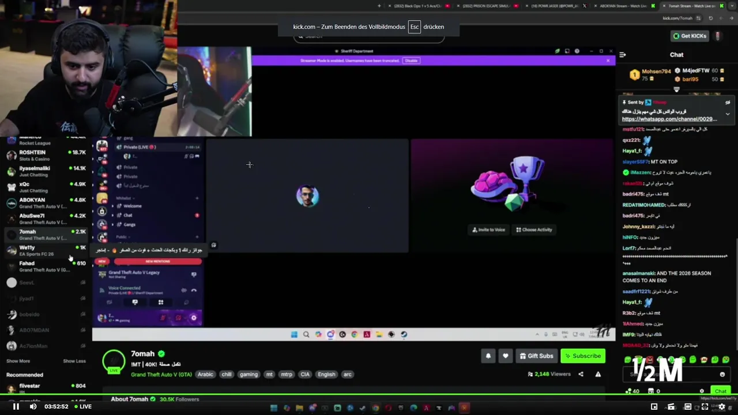Select the mtrp tag
738x415 pixels.
(x=287, y=374)
